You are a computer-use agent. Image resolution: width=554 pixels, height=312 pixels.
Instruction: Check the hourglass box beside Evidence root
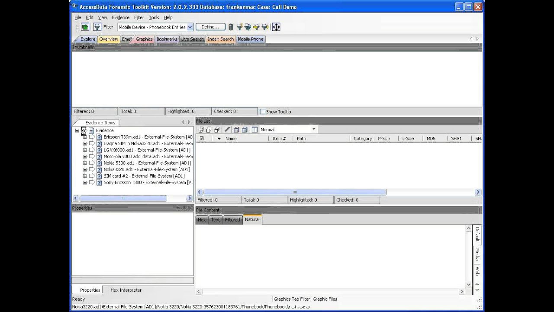(x=84, y=130)
